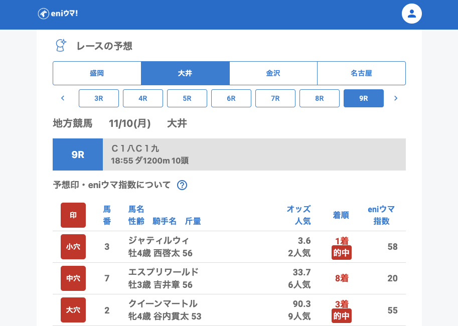View race 8R predictions

pos(320,98)
